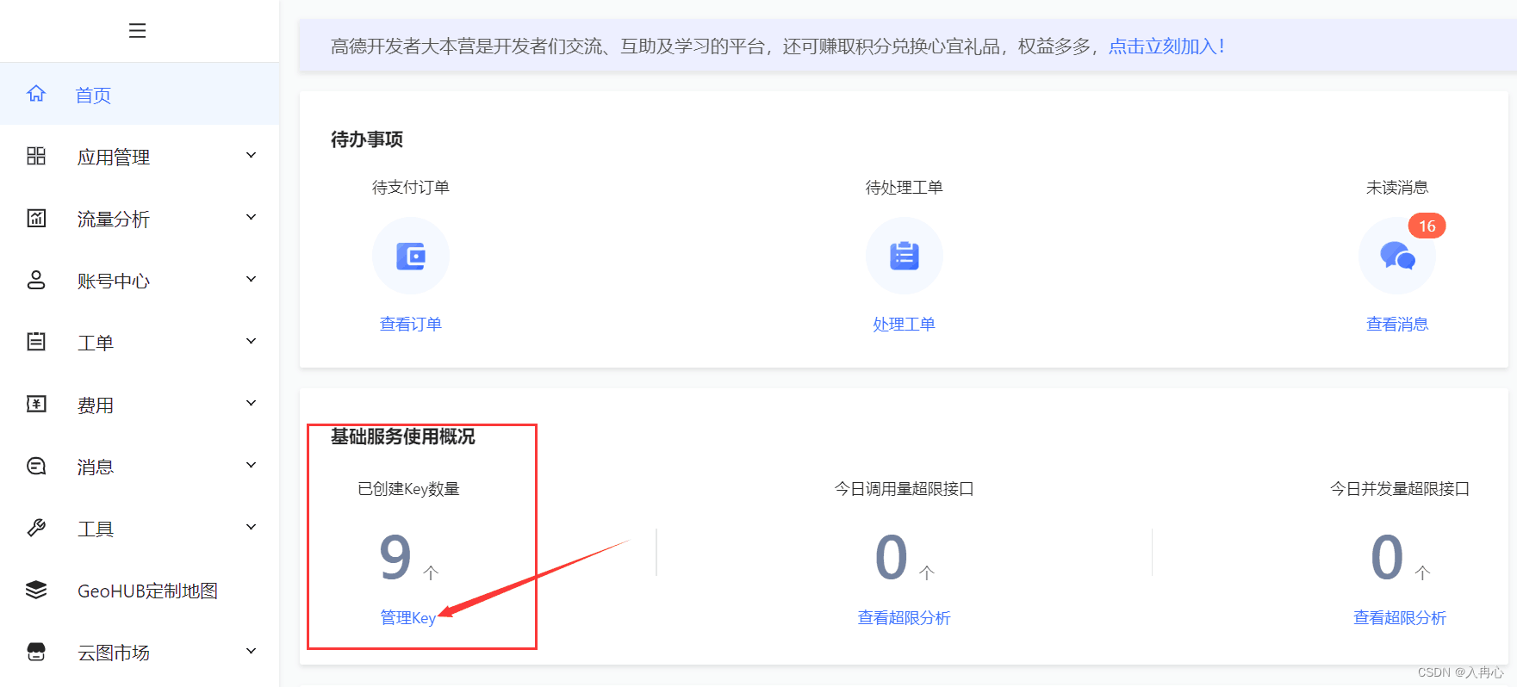Click the wrench icon for 工具
The image size is (1517, 687).
(36, 528)
